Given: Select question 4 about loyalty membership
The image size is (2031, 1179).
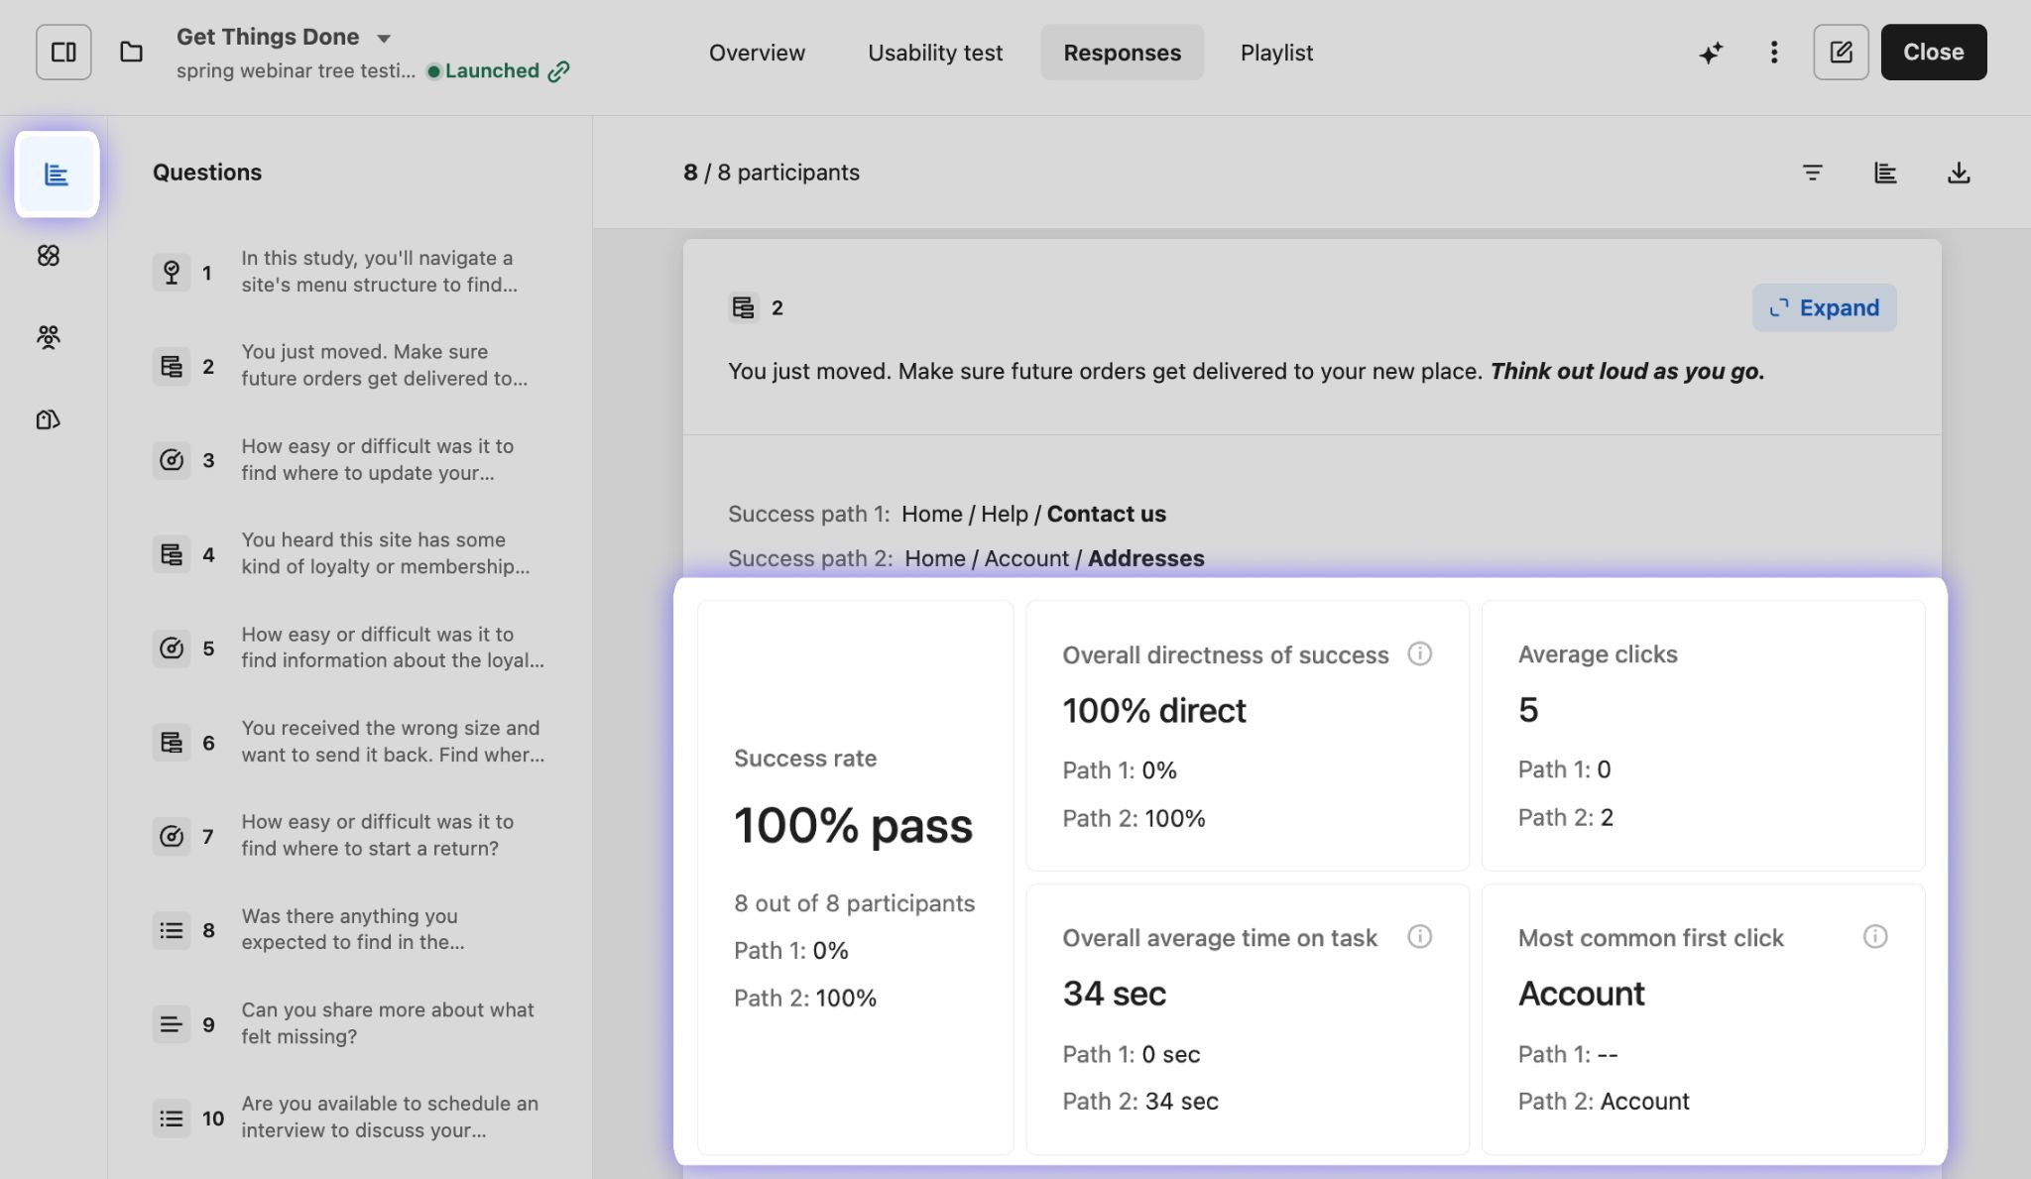Looking at the screenshot, I should point(385,553).
